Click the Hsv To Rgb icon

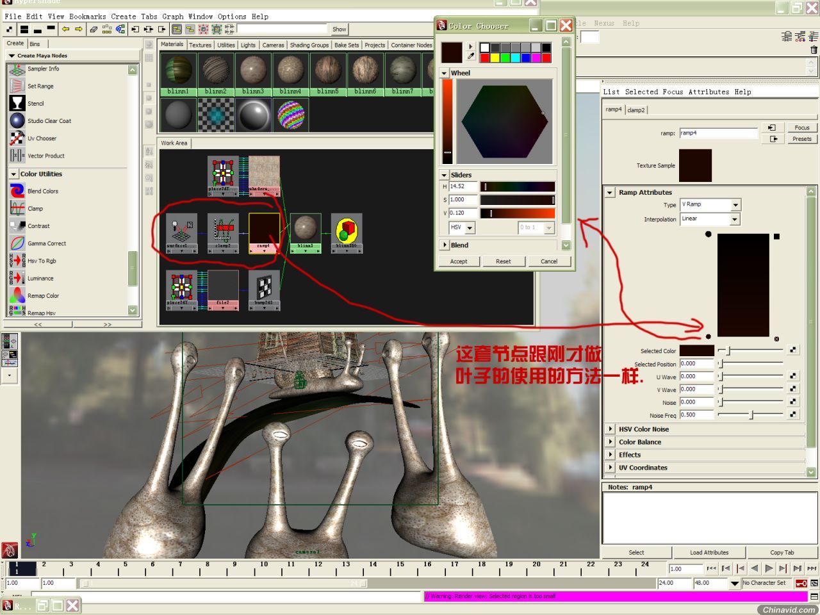(x=17, y=261)
